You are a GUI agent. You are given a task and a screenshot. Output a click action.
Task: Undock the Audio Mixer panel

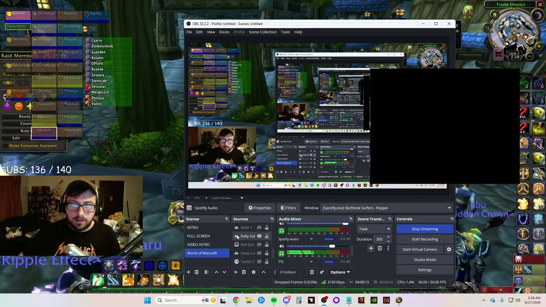[x=351, y=219]
